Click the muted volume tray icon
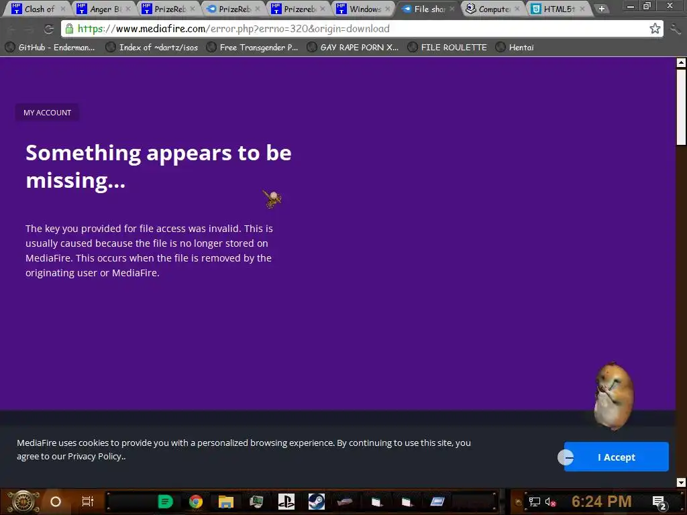Image resolution: width=687 pixels, height=515 pixels. coord(550,502)
